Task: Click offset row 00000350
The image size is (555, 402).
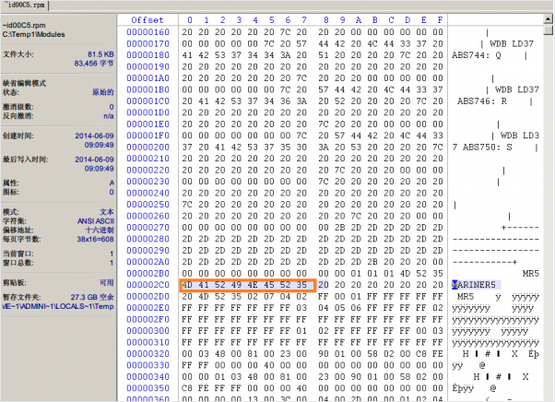Action: pos(148,388)
